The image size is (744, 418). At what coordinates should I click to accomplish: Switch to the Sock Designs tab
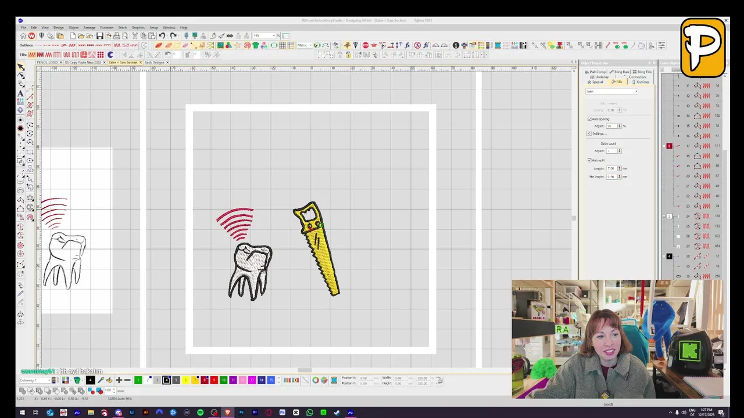[155, 62]
